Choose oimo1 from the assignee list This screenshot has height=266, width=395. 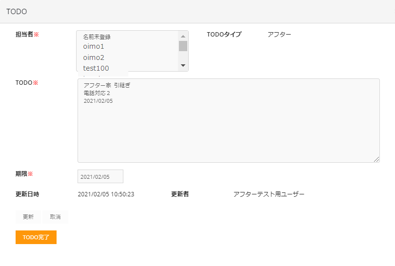click(94, 47)
